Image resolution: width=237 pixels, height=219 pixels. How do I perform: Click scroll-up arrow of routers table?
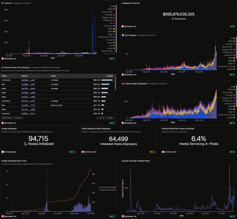[x=115, y=75]
